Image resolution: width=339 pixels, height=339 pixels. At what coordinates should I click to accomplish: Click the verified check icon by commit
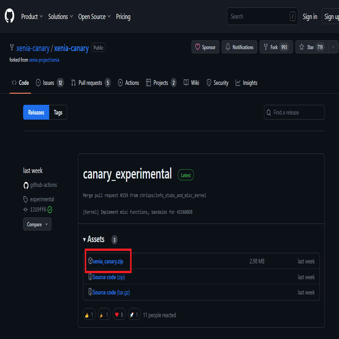tap(50, 210)
